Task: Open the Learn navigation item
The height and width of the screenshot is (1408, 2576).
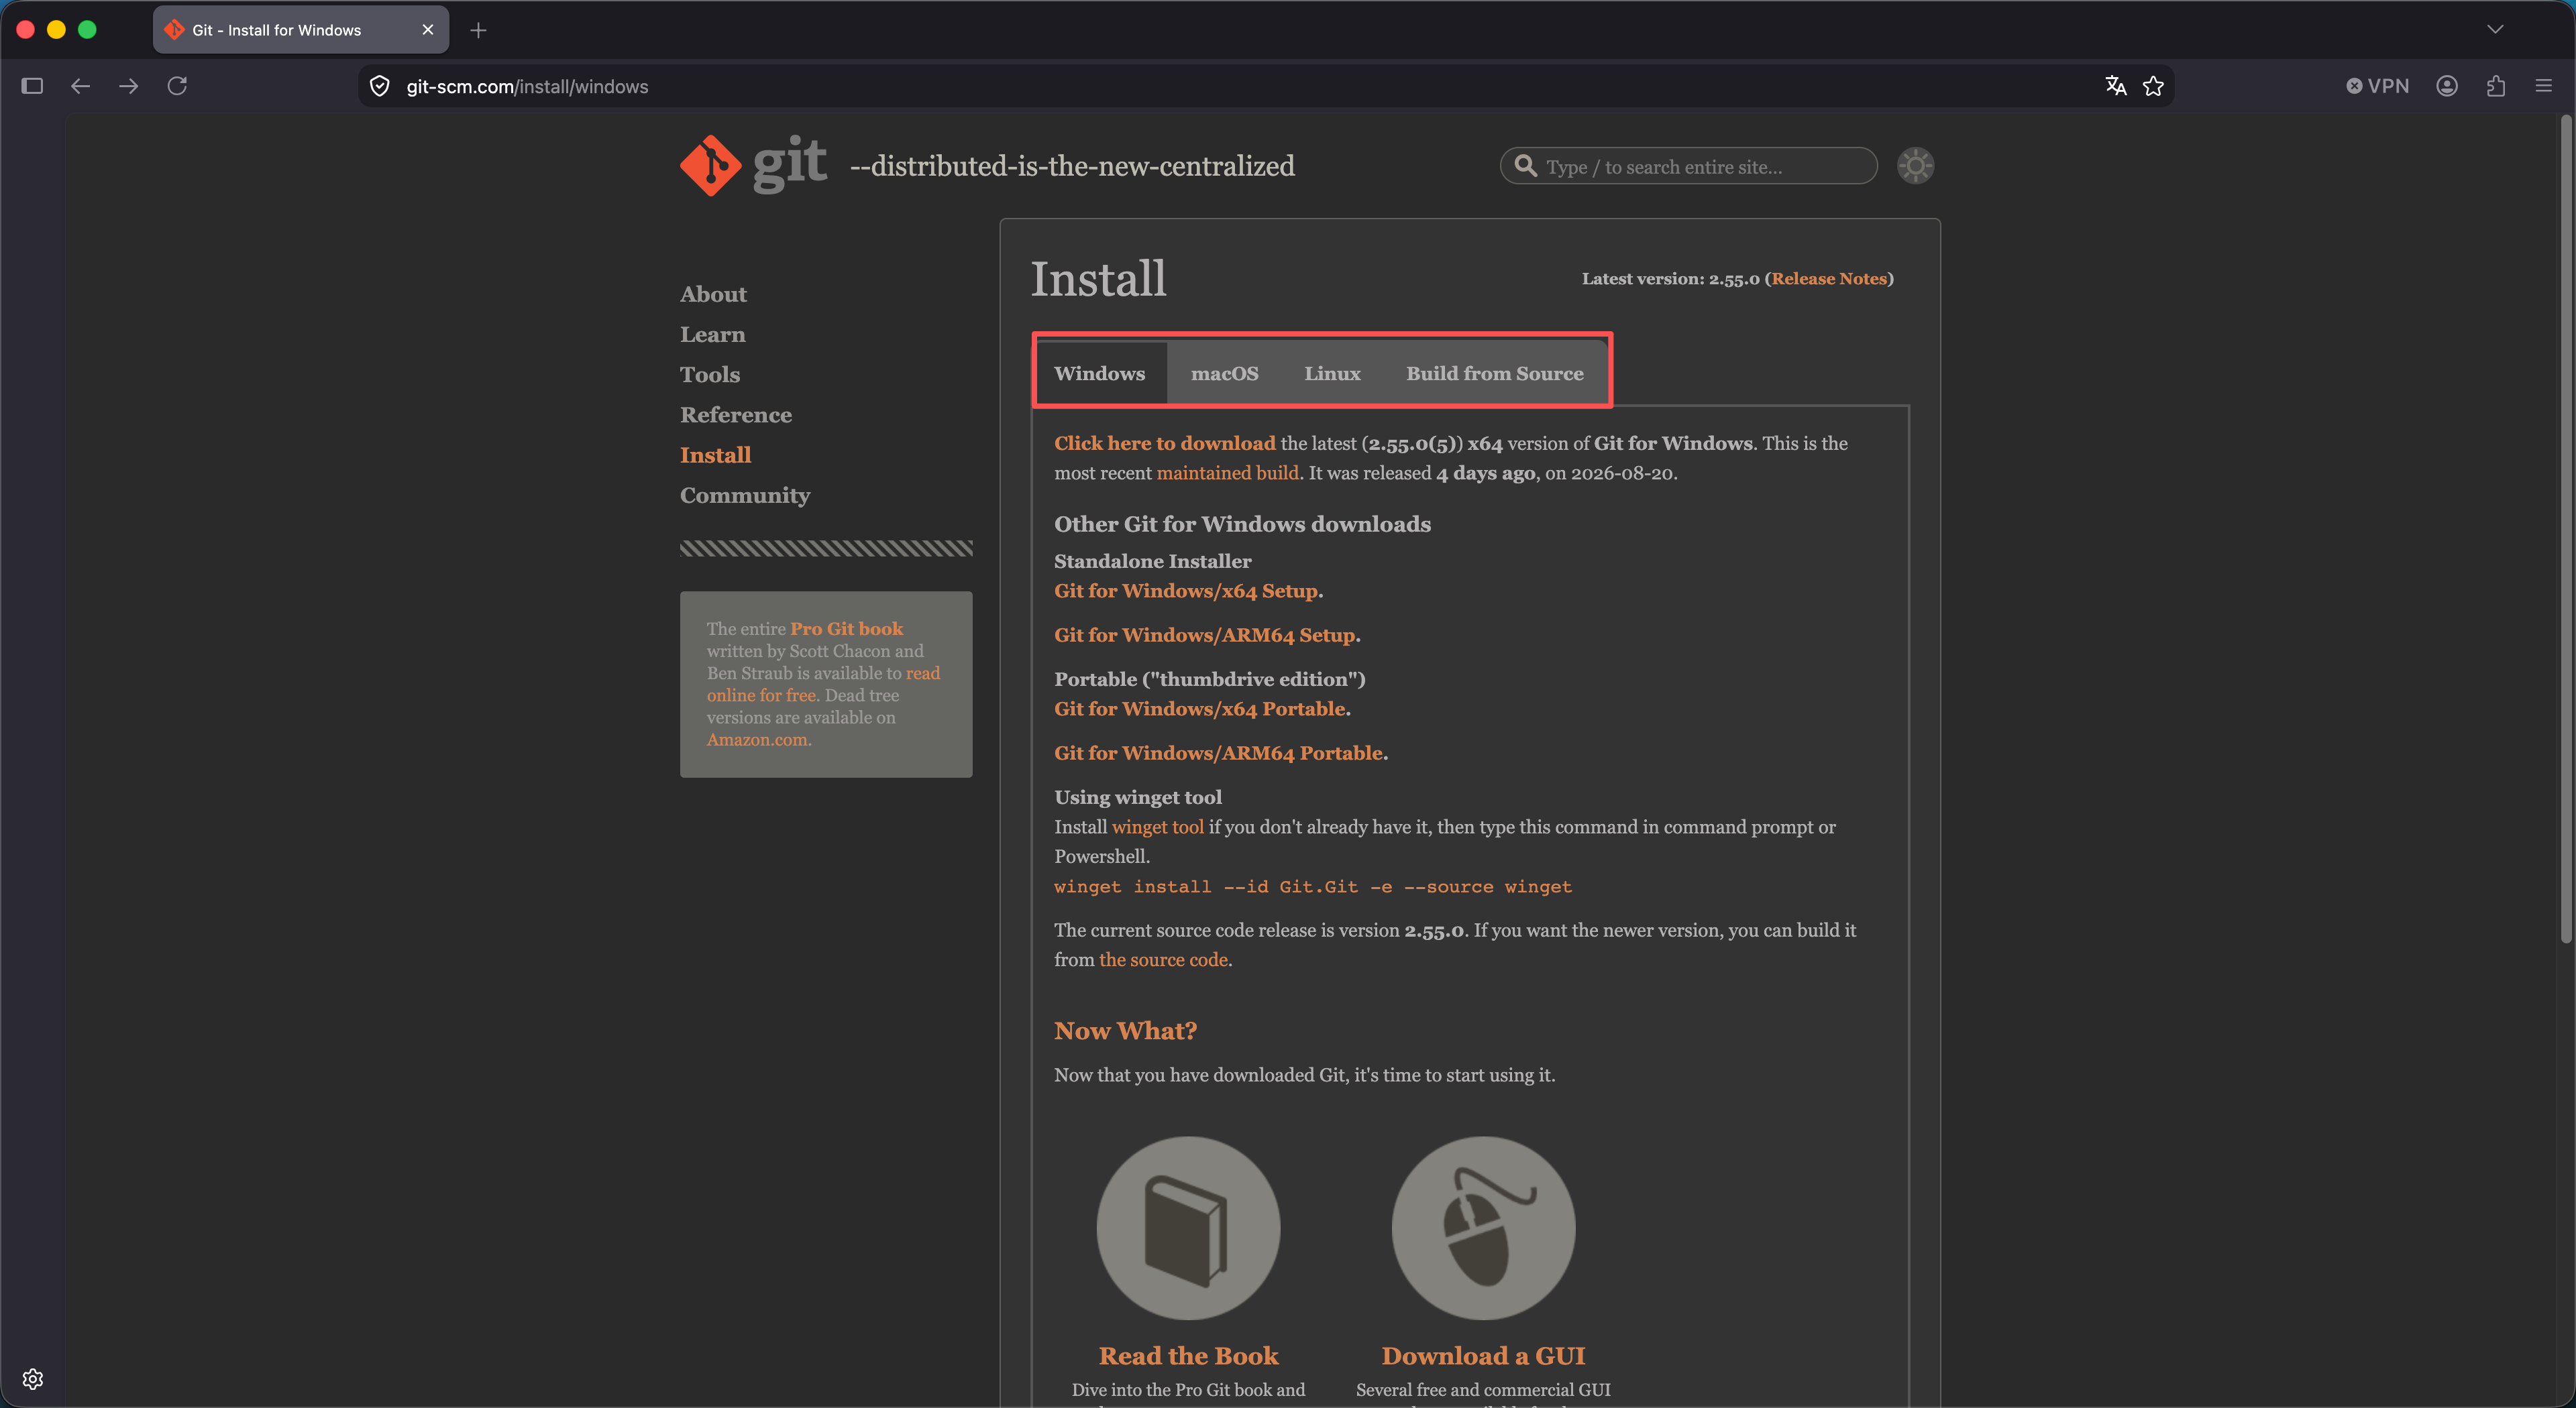Action: tap(712, 334)
